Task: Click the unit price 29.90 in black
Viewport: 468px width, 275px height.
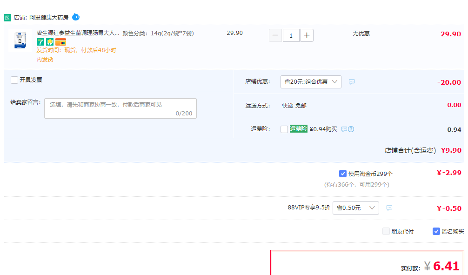Action: pos(234,33)
